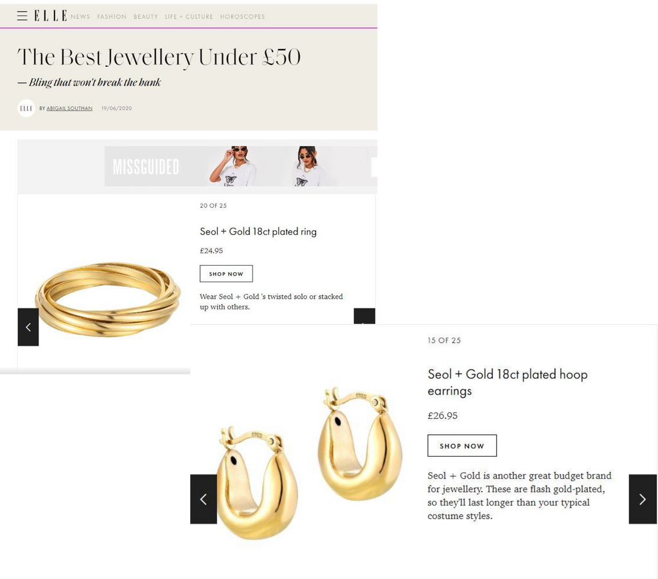Open Seol + Gold hoop earrings title
Viewport: 658px width, 579px height.
508,382
